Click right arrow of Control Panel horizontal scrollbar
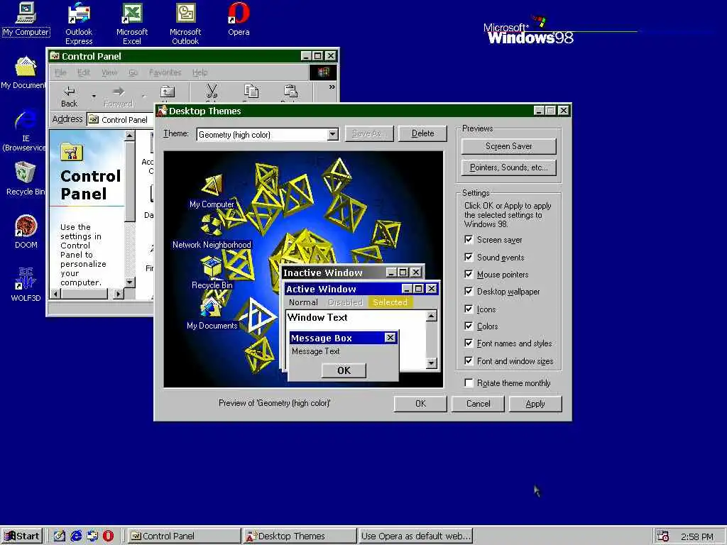727x545 pixels. (x=119, y=293)
